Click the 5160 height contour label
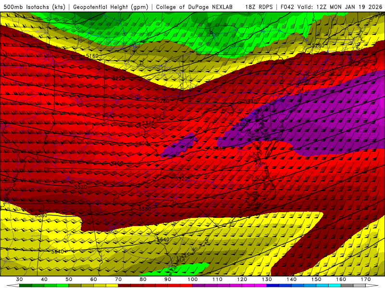This screenshot has width=385, height=288. point(92,56)
